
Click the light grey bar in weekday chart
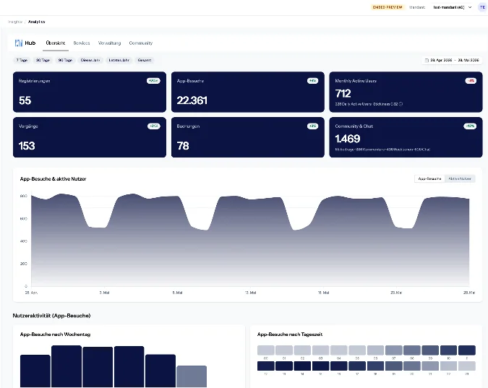click(x=192, y=376)
